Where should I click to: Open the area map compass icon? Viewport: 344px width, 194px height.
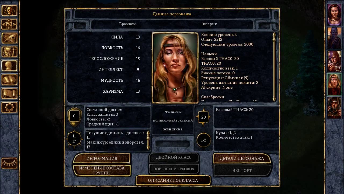click(x=9, y=25)
